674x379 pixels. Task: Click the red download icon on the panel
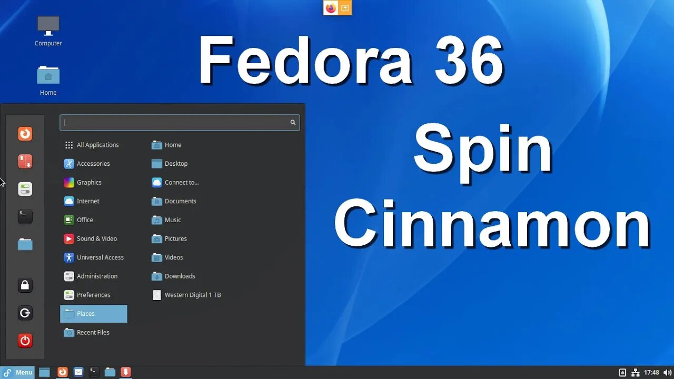[125, 372]
